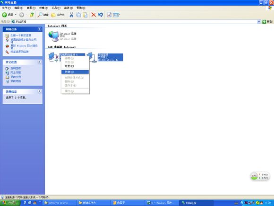Choose 修复 (Repair) in the context menu
This screenshot has height=206, width=274.
pos(75,66)
